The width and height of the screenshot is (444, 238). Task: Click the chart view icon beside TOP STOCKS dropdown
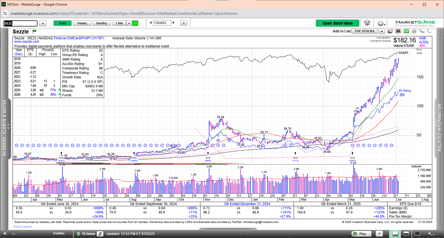tap(390, 31)
